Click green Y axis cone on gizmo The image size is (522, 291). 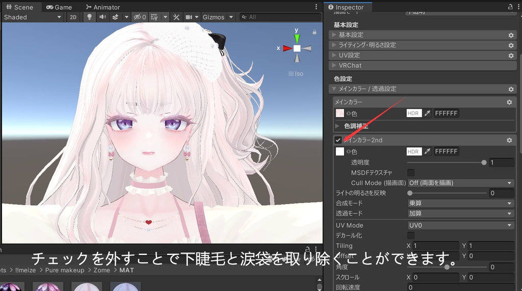297,38
